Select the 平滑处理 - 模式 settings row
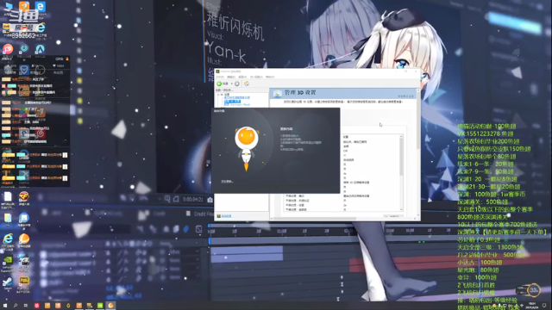552x310 pixels. coord(342,195)
